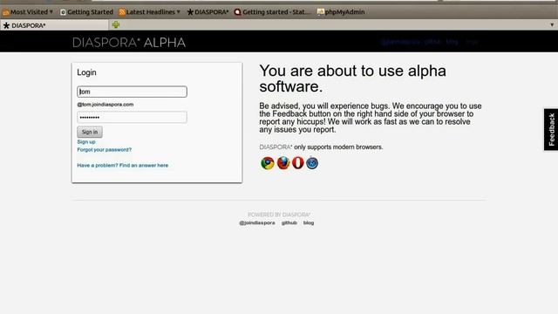Click the Getting Started bookmark icon
The height and width of the screenshot is (314, 558).
click(63, 12)
